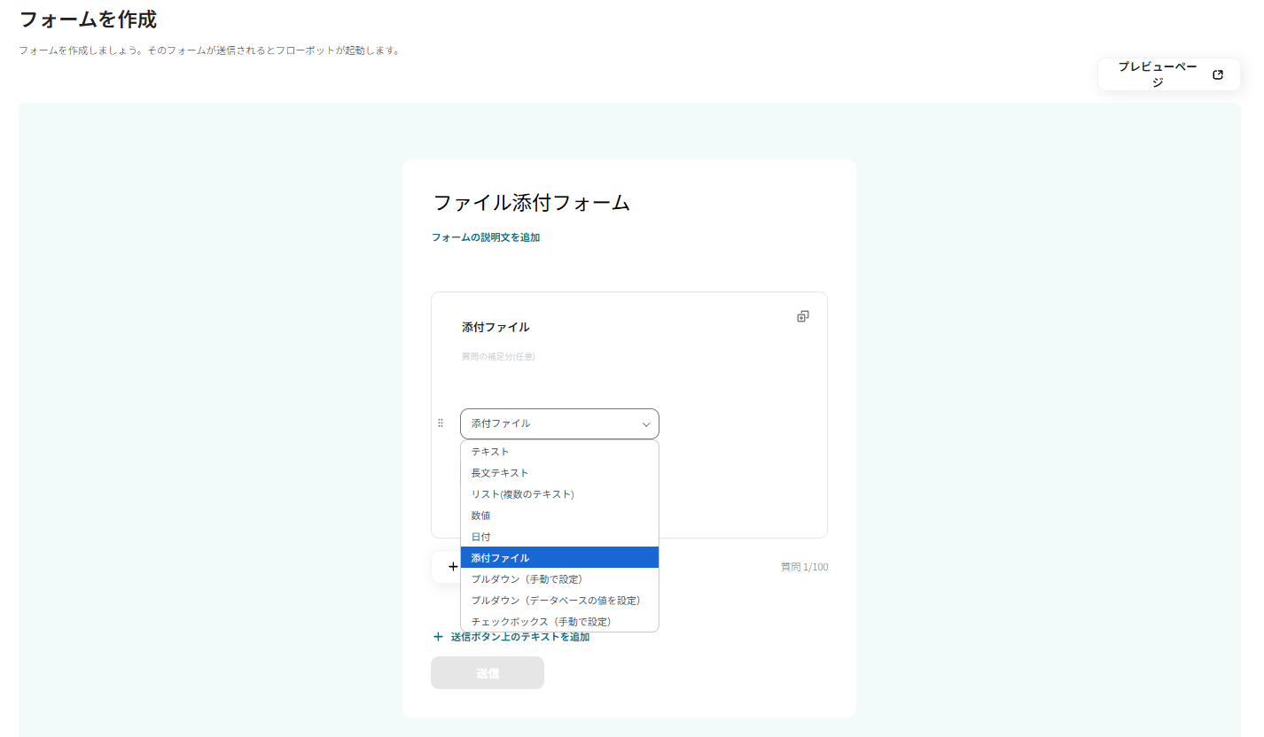This screenshot has height=737, width=1264.
Task: Click the plus icon beside 送信ボタン上のテキストを追加
Action: (438, 636)
